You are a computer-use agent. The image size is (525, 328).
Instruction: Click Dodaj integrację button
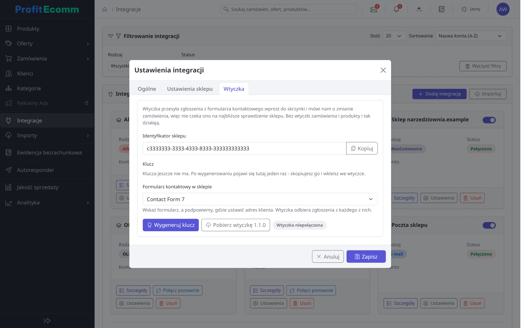(x=439, y=94)
